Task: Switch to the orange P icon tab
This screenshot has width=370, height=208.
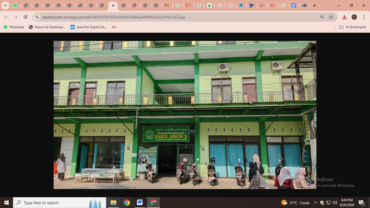Action: click(x=188, y=5)
